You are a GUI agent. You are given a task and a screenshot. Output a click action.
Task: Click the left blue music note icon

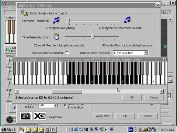(56, 20)
